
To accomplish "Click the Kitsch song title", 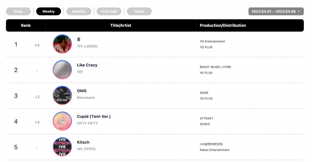I will [x=83, y=142].
